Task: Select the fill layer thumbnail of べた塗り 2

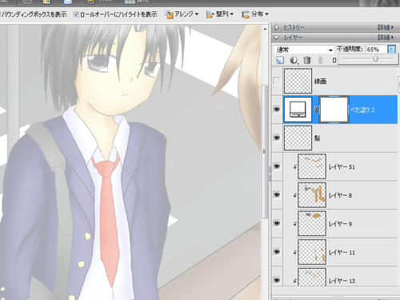Action: coord(298,110)
